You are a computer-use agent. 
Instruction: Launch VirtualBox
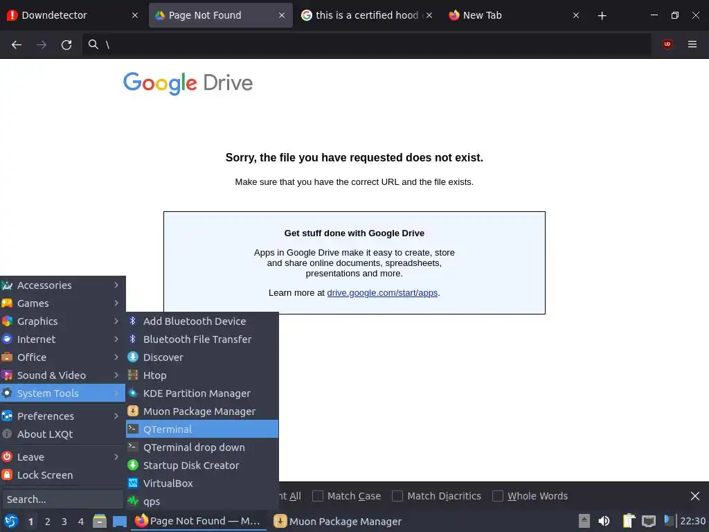pyautogui.click(x=202, y=484)
